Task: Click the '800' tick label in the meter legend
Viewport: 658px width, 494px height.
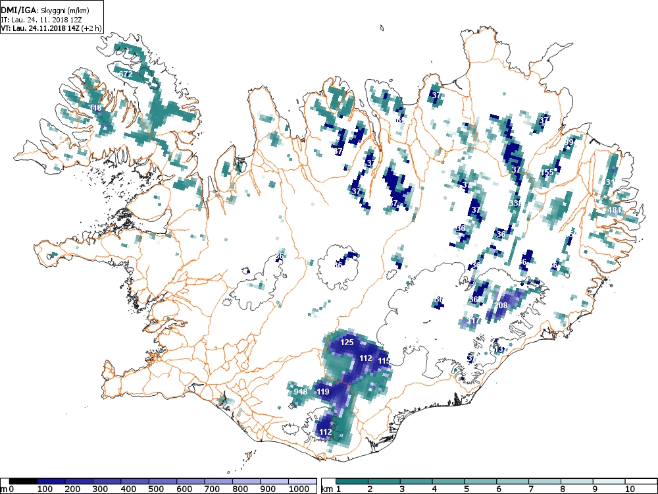Action: coord(240,489)
